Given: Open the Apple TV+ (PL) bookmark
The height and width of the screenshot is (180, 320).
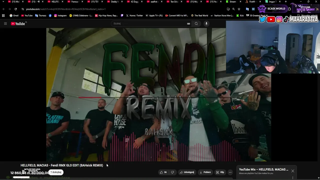Looking at the screenshot, I should point(154,15).
